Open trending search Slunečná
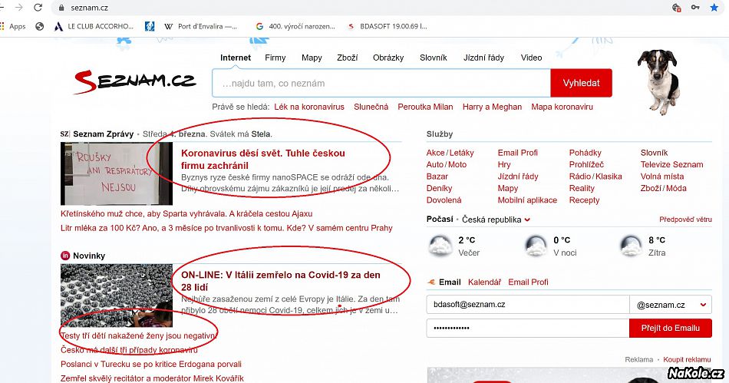This screenshot has width=729, height=383. click(371, 107)
